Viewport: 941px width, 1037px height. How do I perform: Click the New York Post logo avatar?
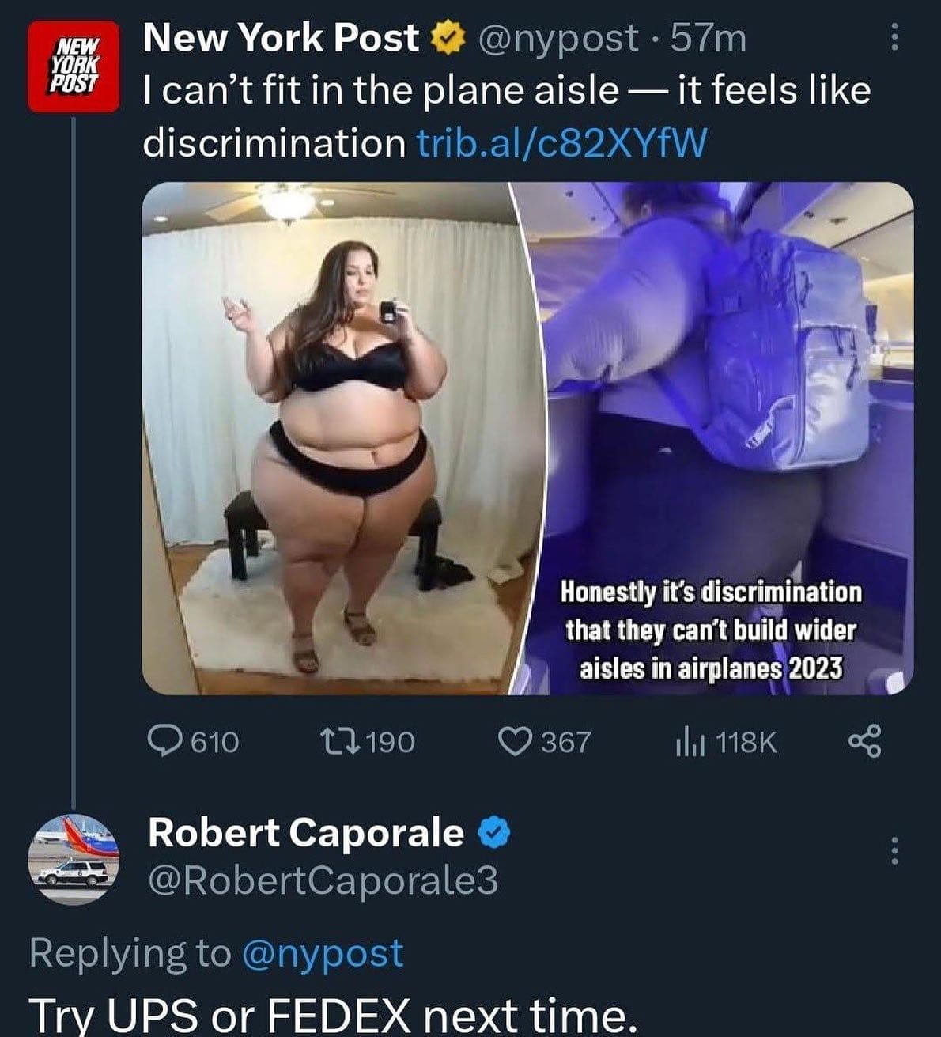click(73, 65)
